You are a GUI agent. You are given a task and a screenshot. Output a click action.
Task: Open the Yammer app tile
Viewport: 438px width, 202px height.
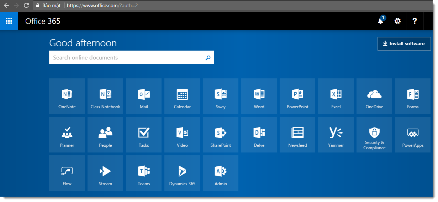pos(336,135)
